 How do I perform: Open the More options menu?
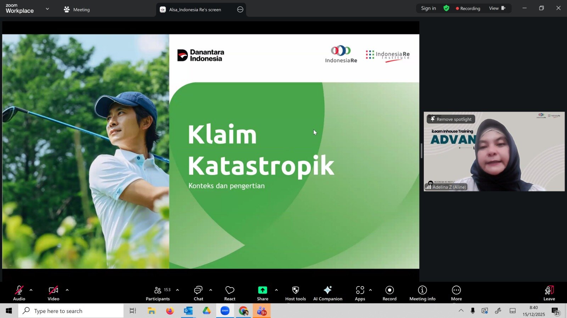456,293
